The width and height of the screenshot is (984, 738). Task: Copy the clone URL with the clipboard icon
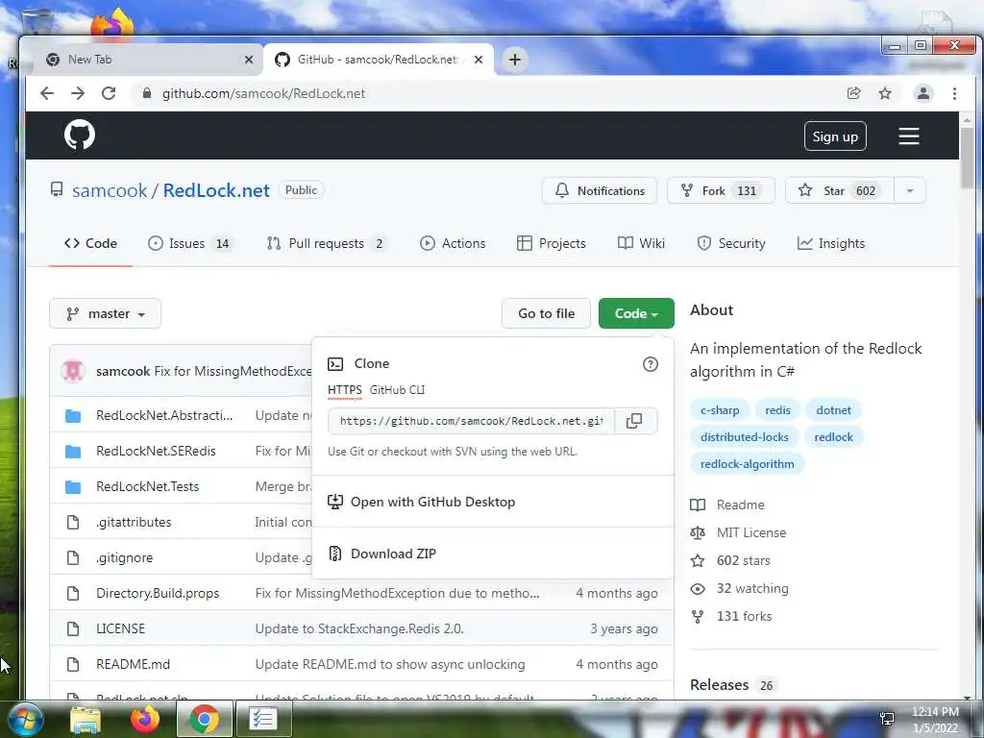(634, 421)
